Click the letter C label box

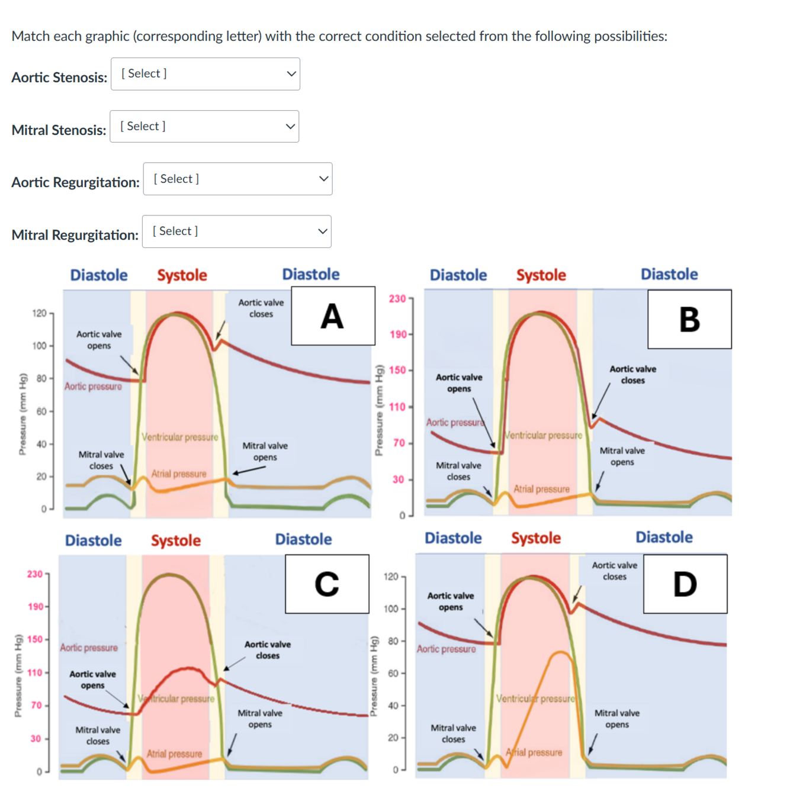click(x=327, y=584)
